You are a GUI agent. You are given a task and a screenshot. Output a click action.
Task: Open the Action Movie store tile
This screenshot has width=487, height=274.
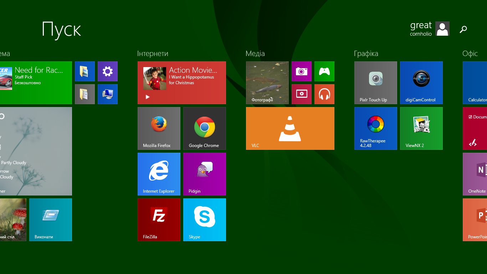(x=182, y=83)
